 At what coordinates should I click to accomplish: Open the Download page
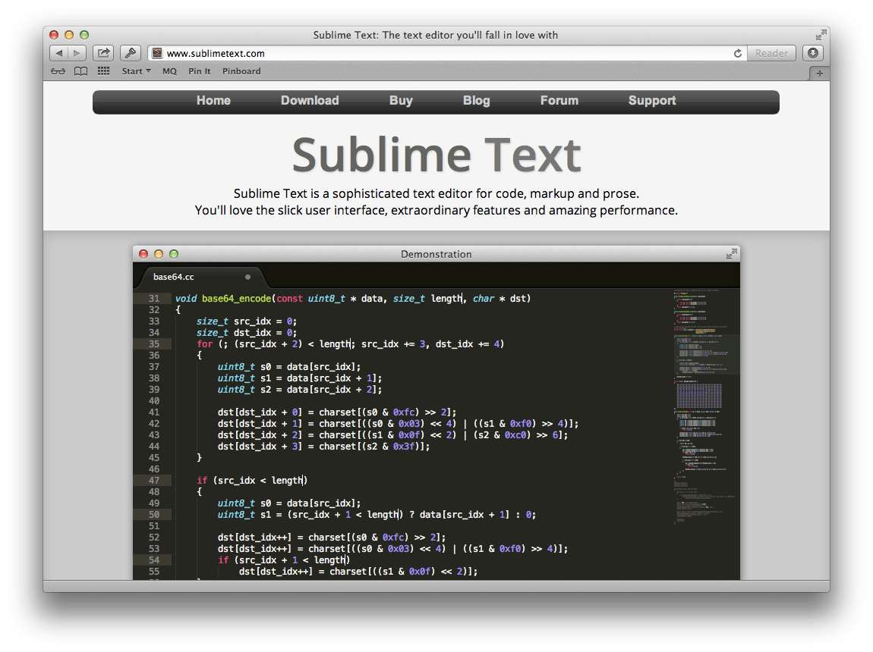tap(310, 101)
